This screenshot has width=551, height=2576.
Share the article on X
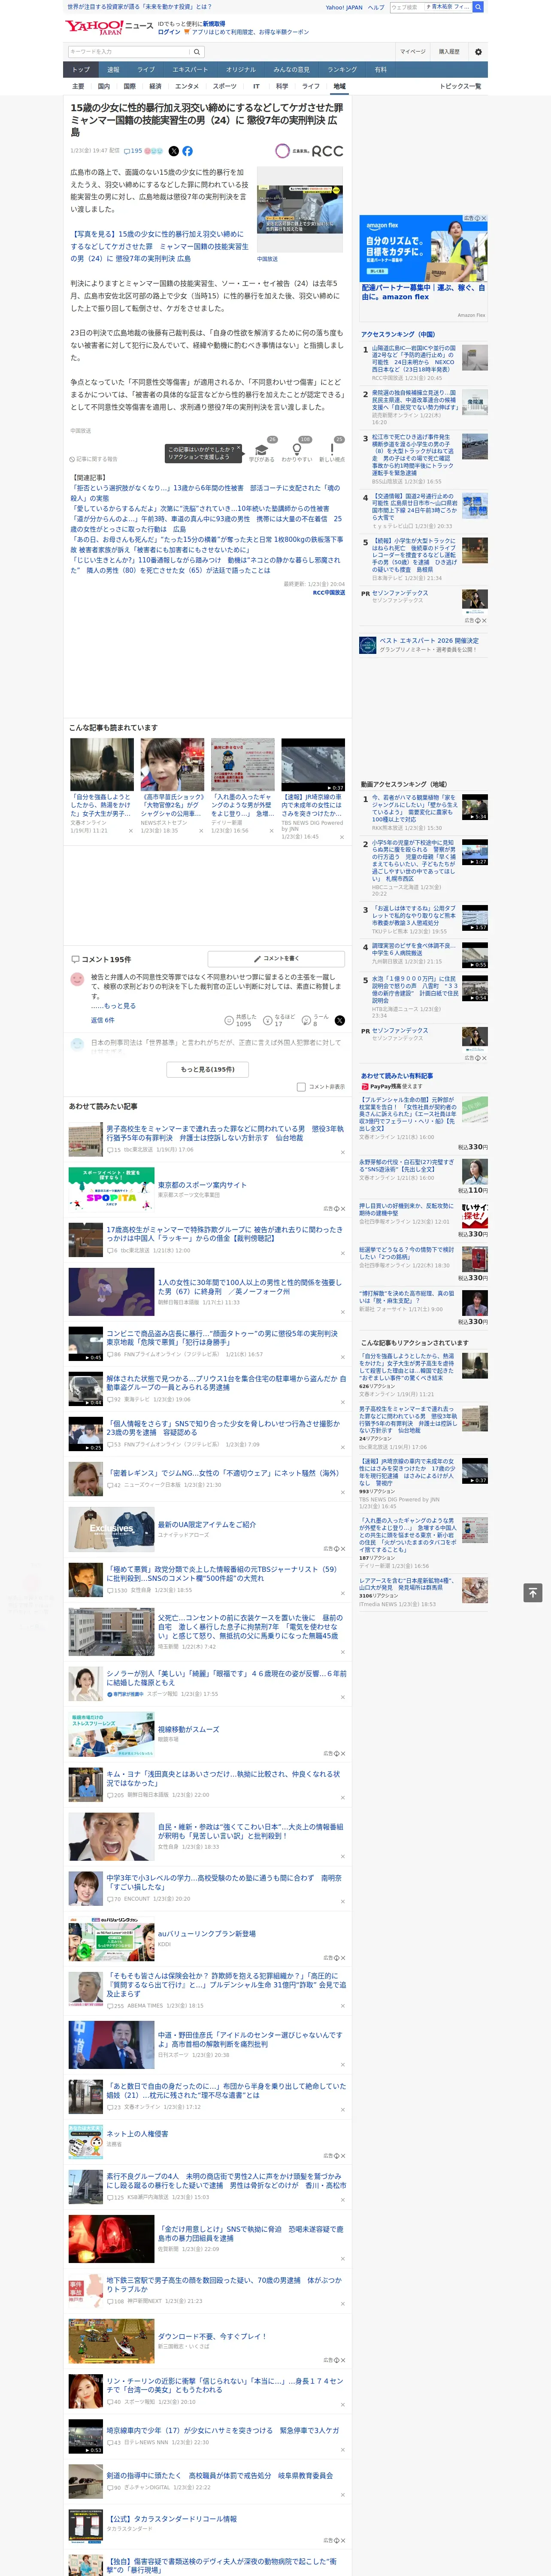click(173, 151)
